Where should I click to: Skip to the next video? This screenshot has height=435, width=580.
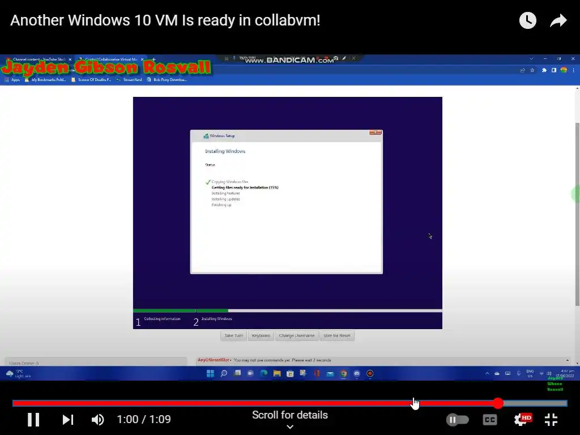point(68,420)
